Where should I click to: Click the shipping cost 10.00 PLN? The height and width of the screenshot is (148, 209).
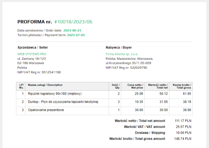[x=184, y=133]
